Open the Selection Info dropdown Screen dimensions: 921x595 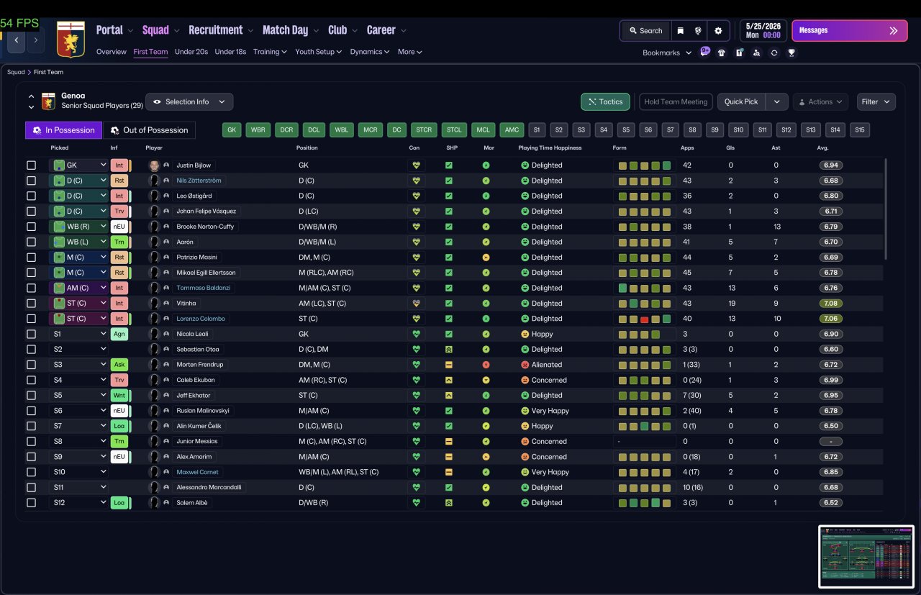[190, 101]
